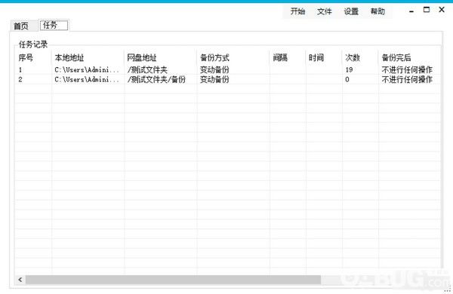Click 不进行任何操作 in row 1
The width and height of the screenshot is (453, 294).
[x=407, y=70]
